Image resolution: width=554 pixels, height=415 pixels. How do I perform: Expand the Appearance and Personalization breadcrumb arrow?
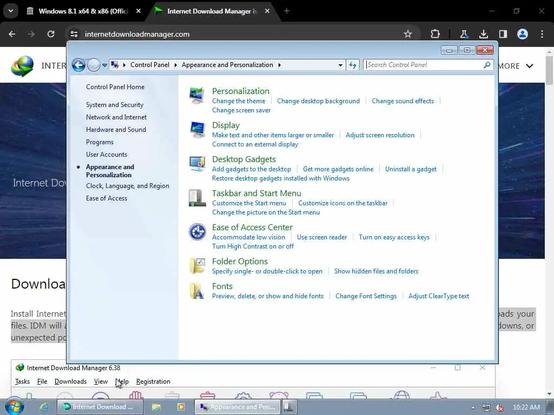(x=279, y=65)
